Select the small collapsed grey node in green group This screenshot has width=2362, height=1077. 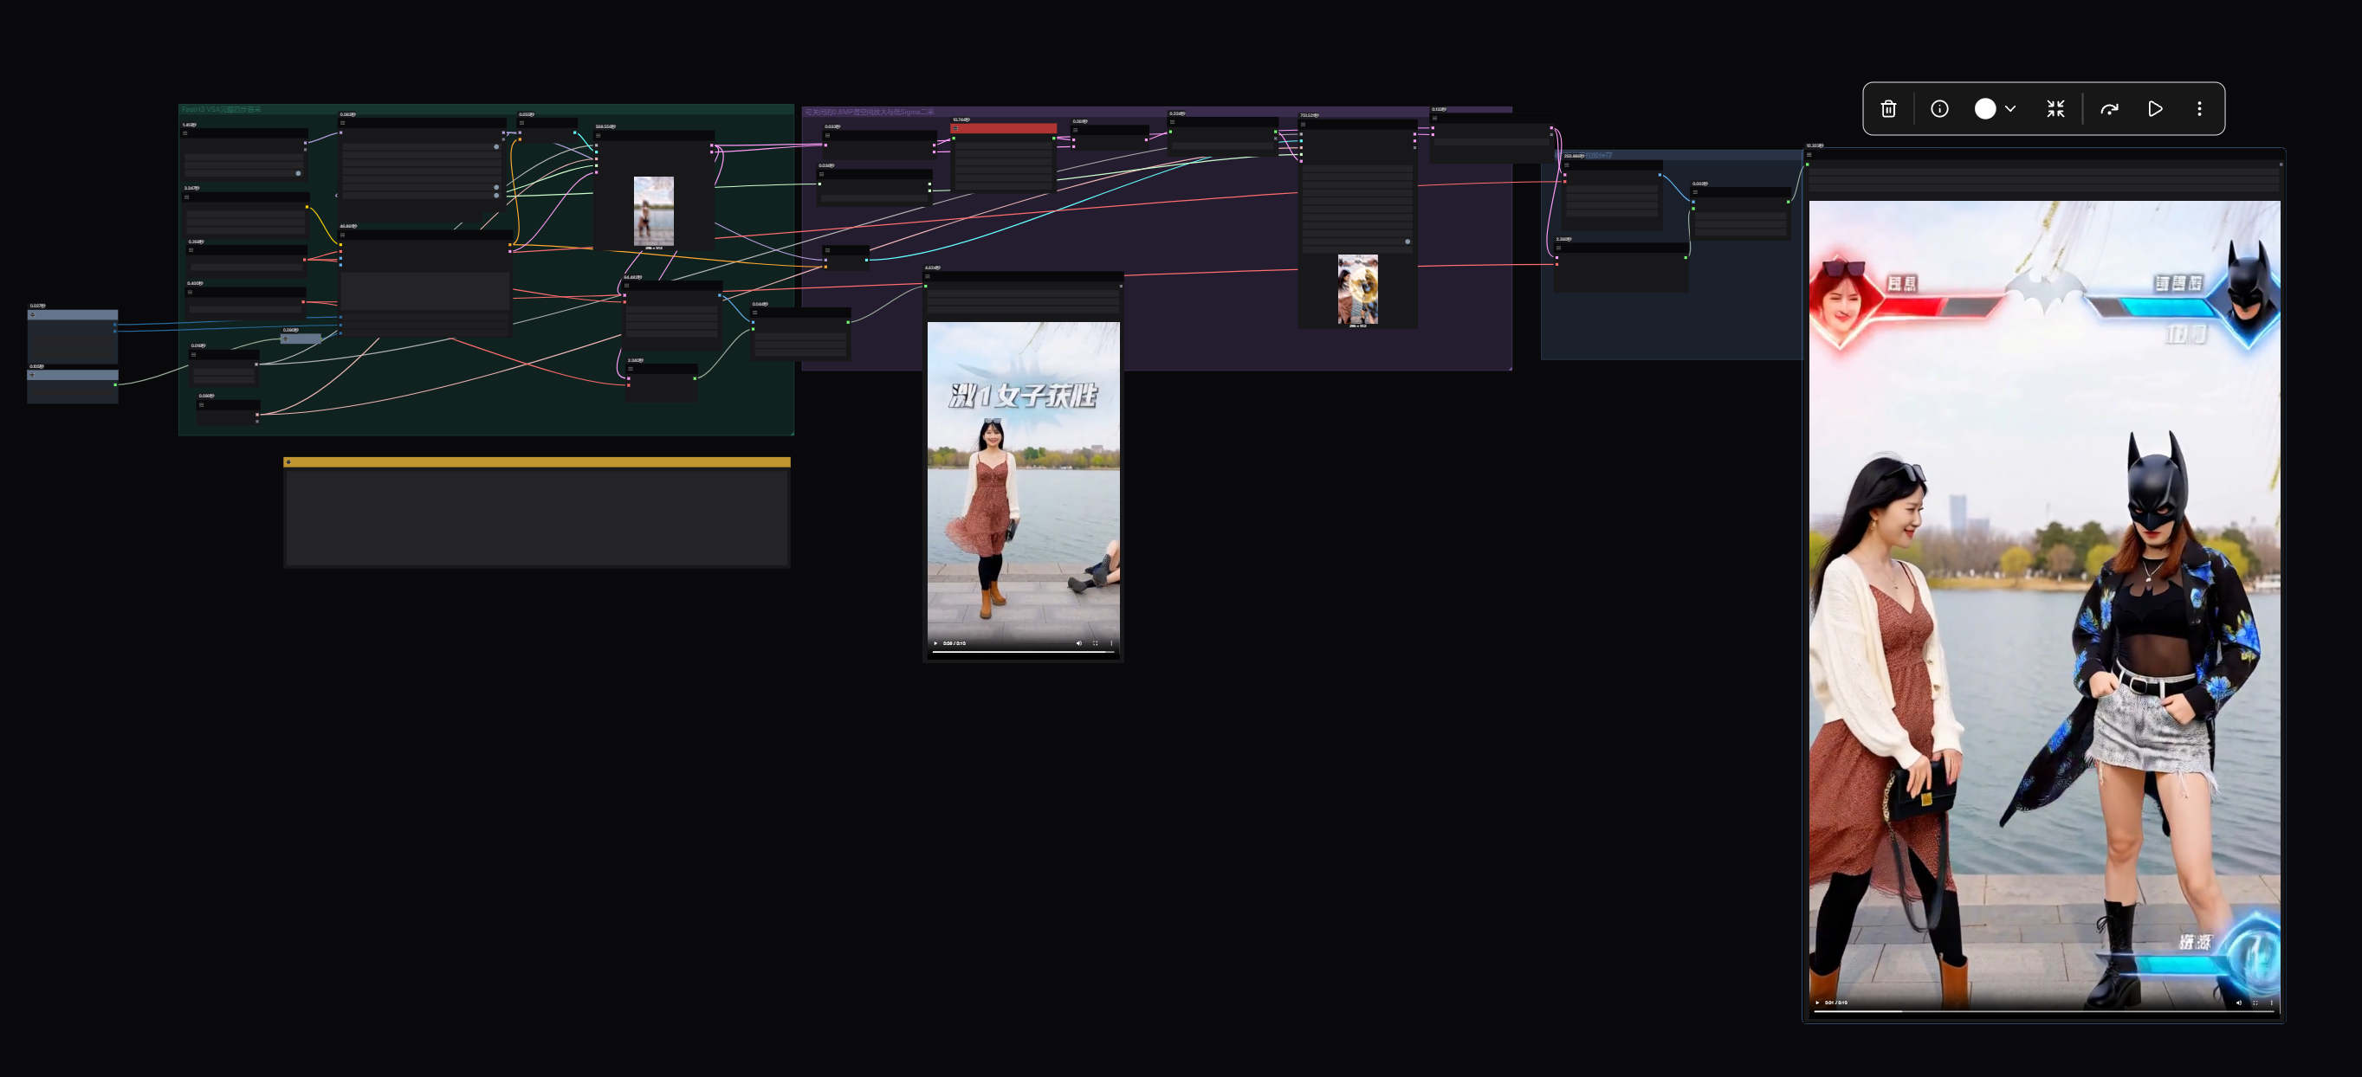click(301, 339)
